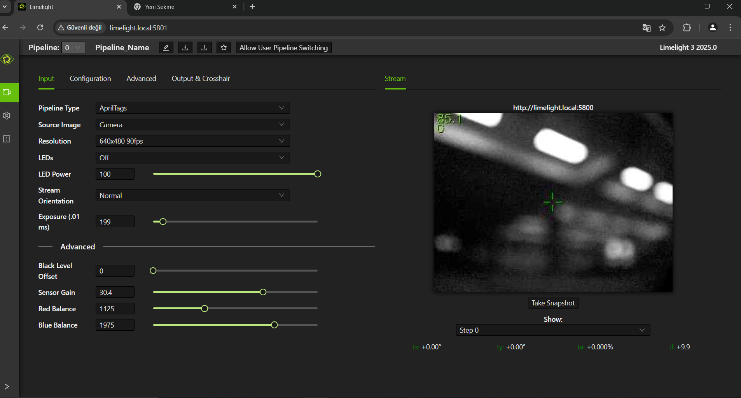Viewport: 741px width, 398px height.
Task: Reload the Limelight page
Action: click(40, 28)
